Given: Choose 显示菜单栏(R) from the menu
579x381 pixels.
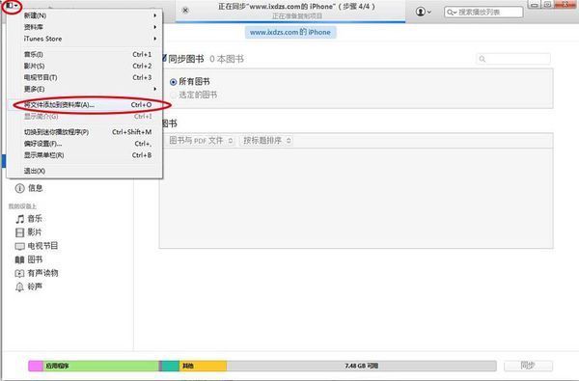Looking at the screenshot, I should (x=84, y=155).
